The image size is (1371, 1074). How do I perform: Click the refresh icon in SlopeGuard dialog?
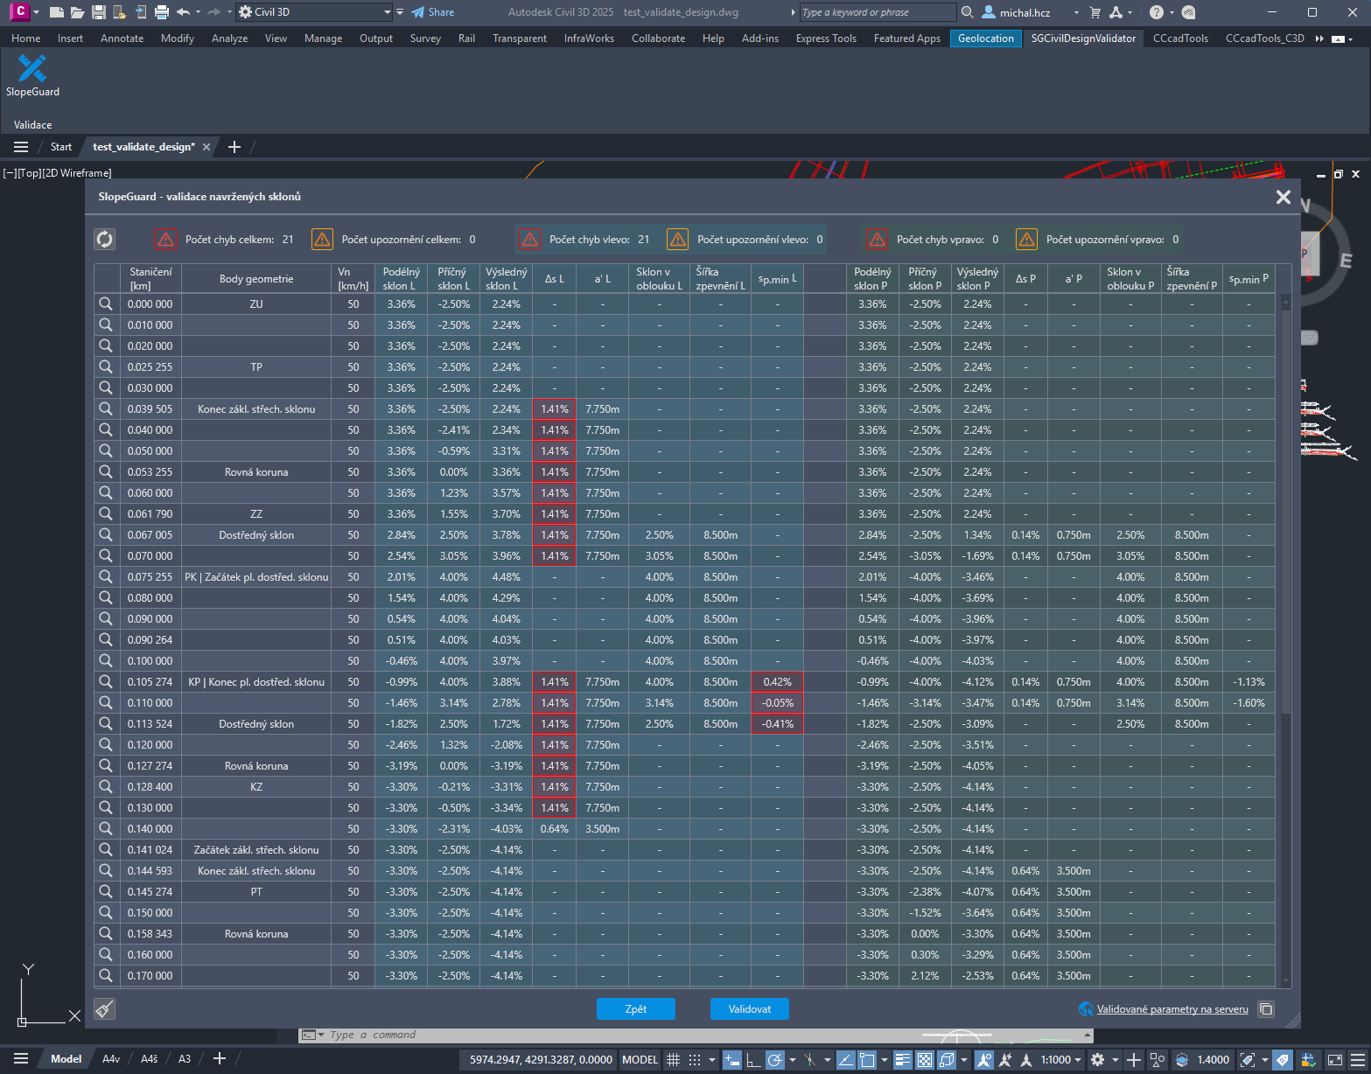pos(104,239)
